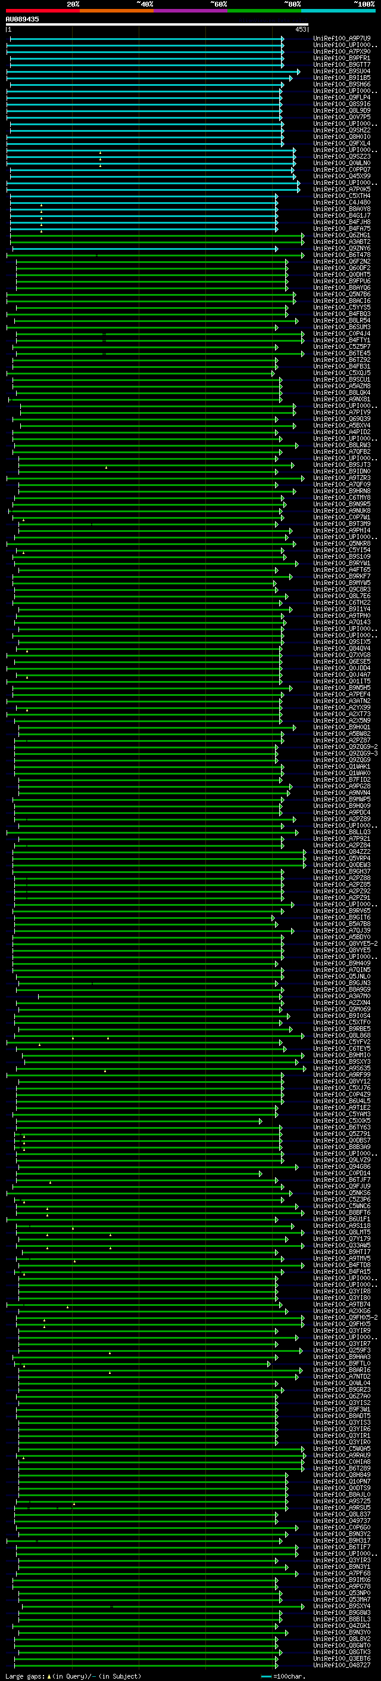Screen dimensions: 381x1681
Task: Select the UniRef100_O49737 hit label
Action: tap(342, 1521)
